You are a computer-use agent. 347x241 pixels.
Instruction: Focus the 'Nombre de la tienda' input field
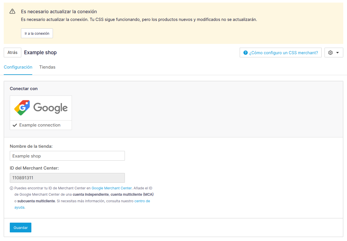67,156
